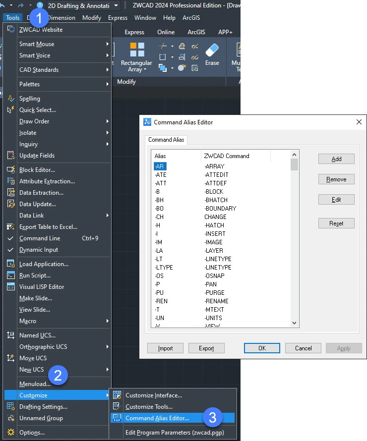
Task: Click the Rectangular Array ribbon icon
Action: pos(137,50)
